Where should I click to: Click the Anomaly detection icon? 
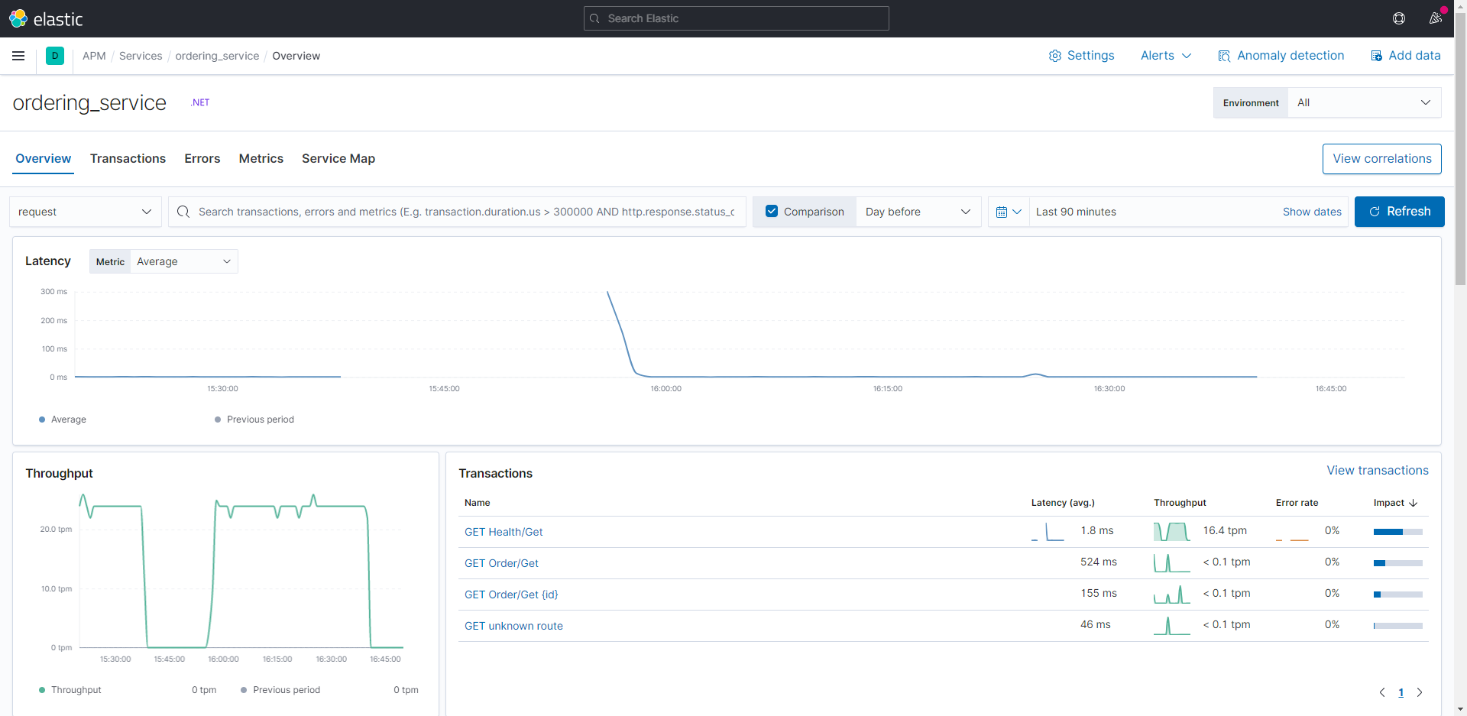tap(1224, 56)
